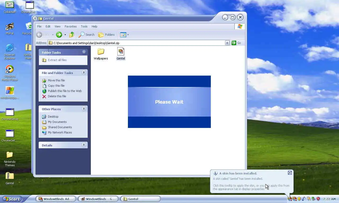Screen dimensions: 339x203
Task: Select the Gentel skin file in the folder
Action: coord(121,54)
